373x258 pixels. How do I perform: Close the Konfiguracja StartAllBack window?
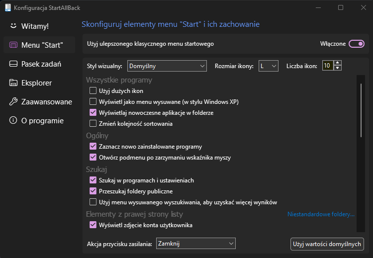click(x=363, y=7)
